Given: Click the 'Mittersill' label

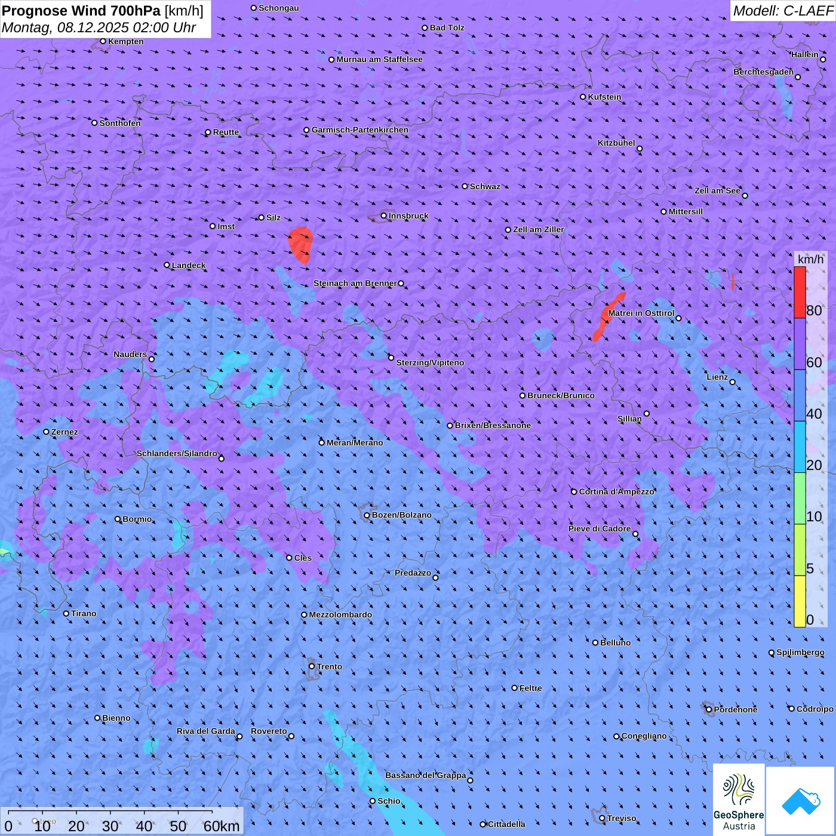Looking at the screenshot, I should [686, 211].
